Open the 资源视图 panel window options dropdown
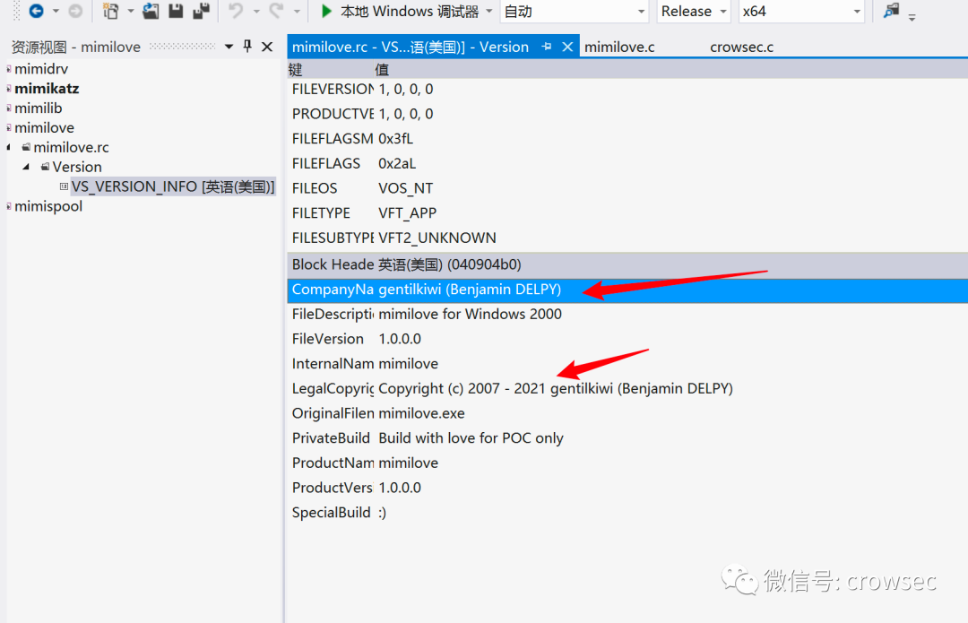Viewport: 968px width, 623px height. click(229, 47)
